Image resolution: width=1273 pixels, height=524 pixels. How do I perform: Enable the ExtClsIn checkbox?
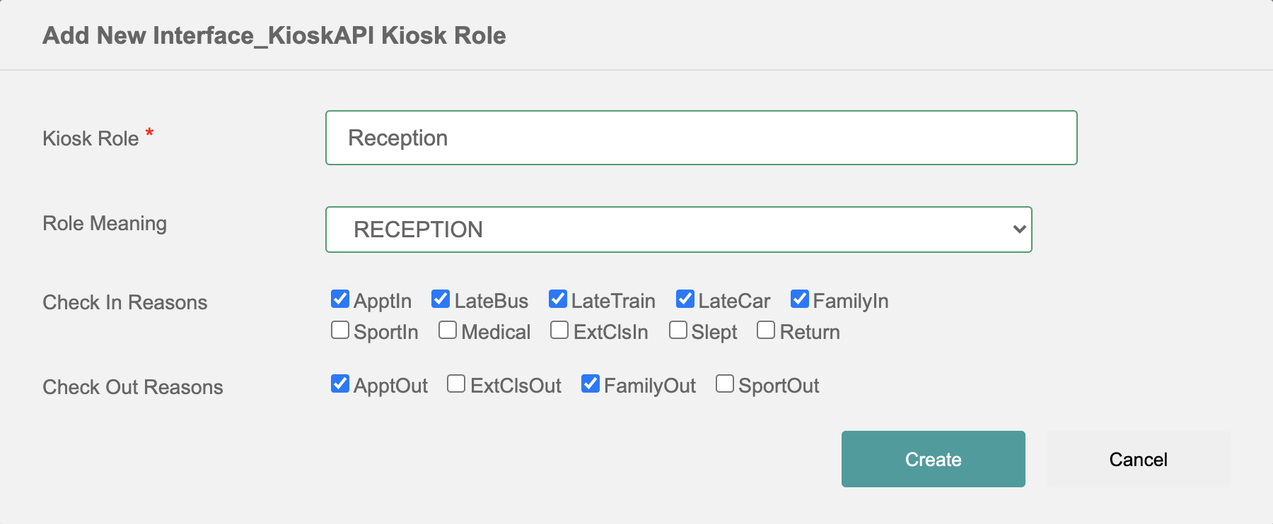pyautogui.click(x=559, y=331)
